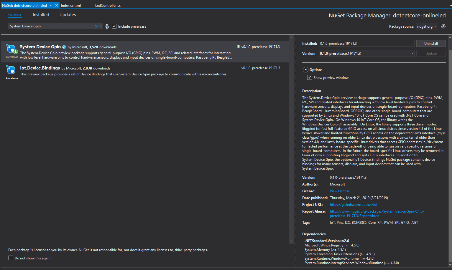Click the Installed version text field
The height and width of the screenshot is (270, 452).
pyautogui.click(x=366, y=43)
